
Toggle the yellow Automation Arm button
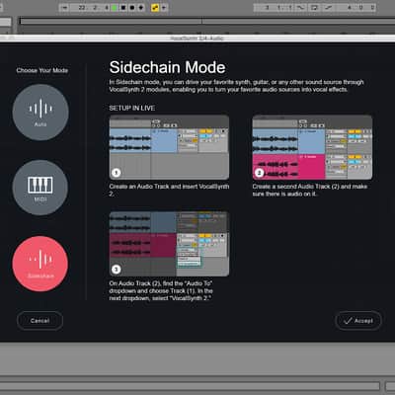click(x=155, y=8)
